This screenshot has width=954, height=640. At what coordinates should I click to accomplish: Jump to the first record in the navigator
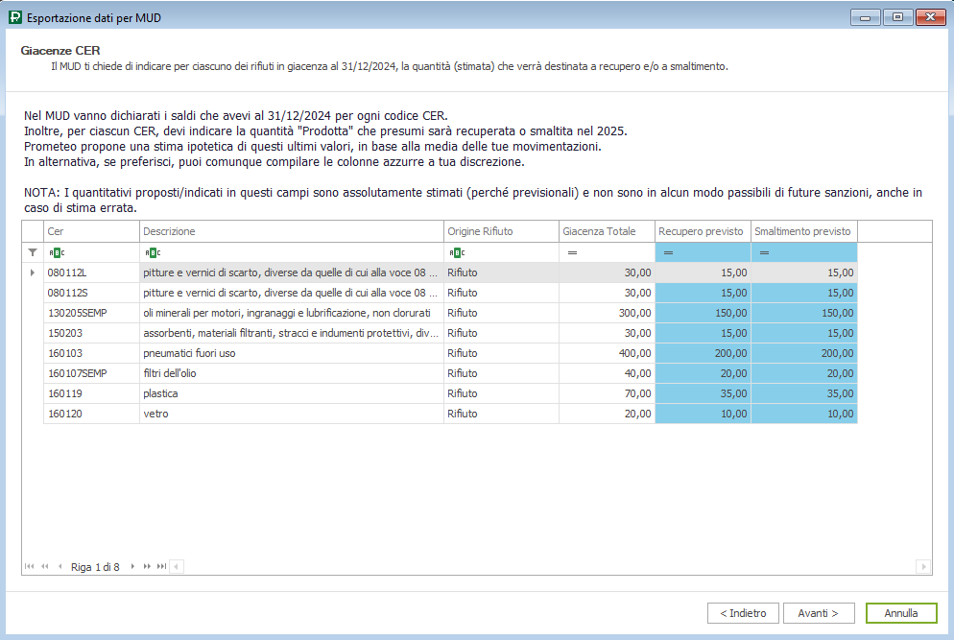coord(29,566)
